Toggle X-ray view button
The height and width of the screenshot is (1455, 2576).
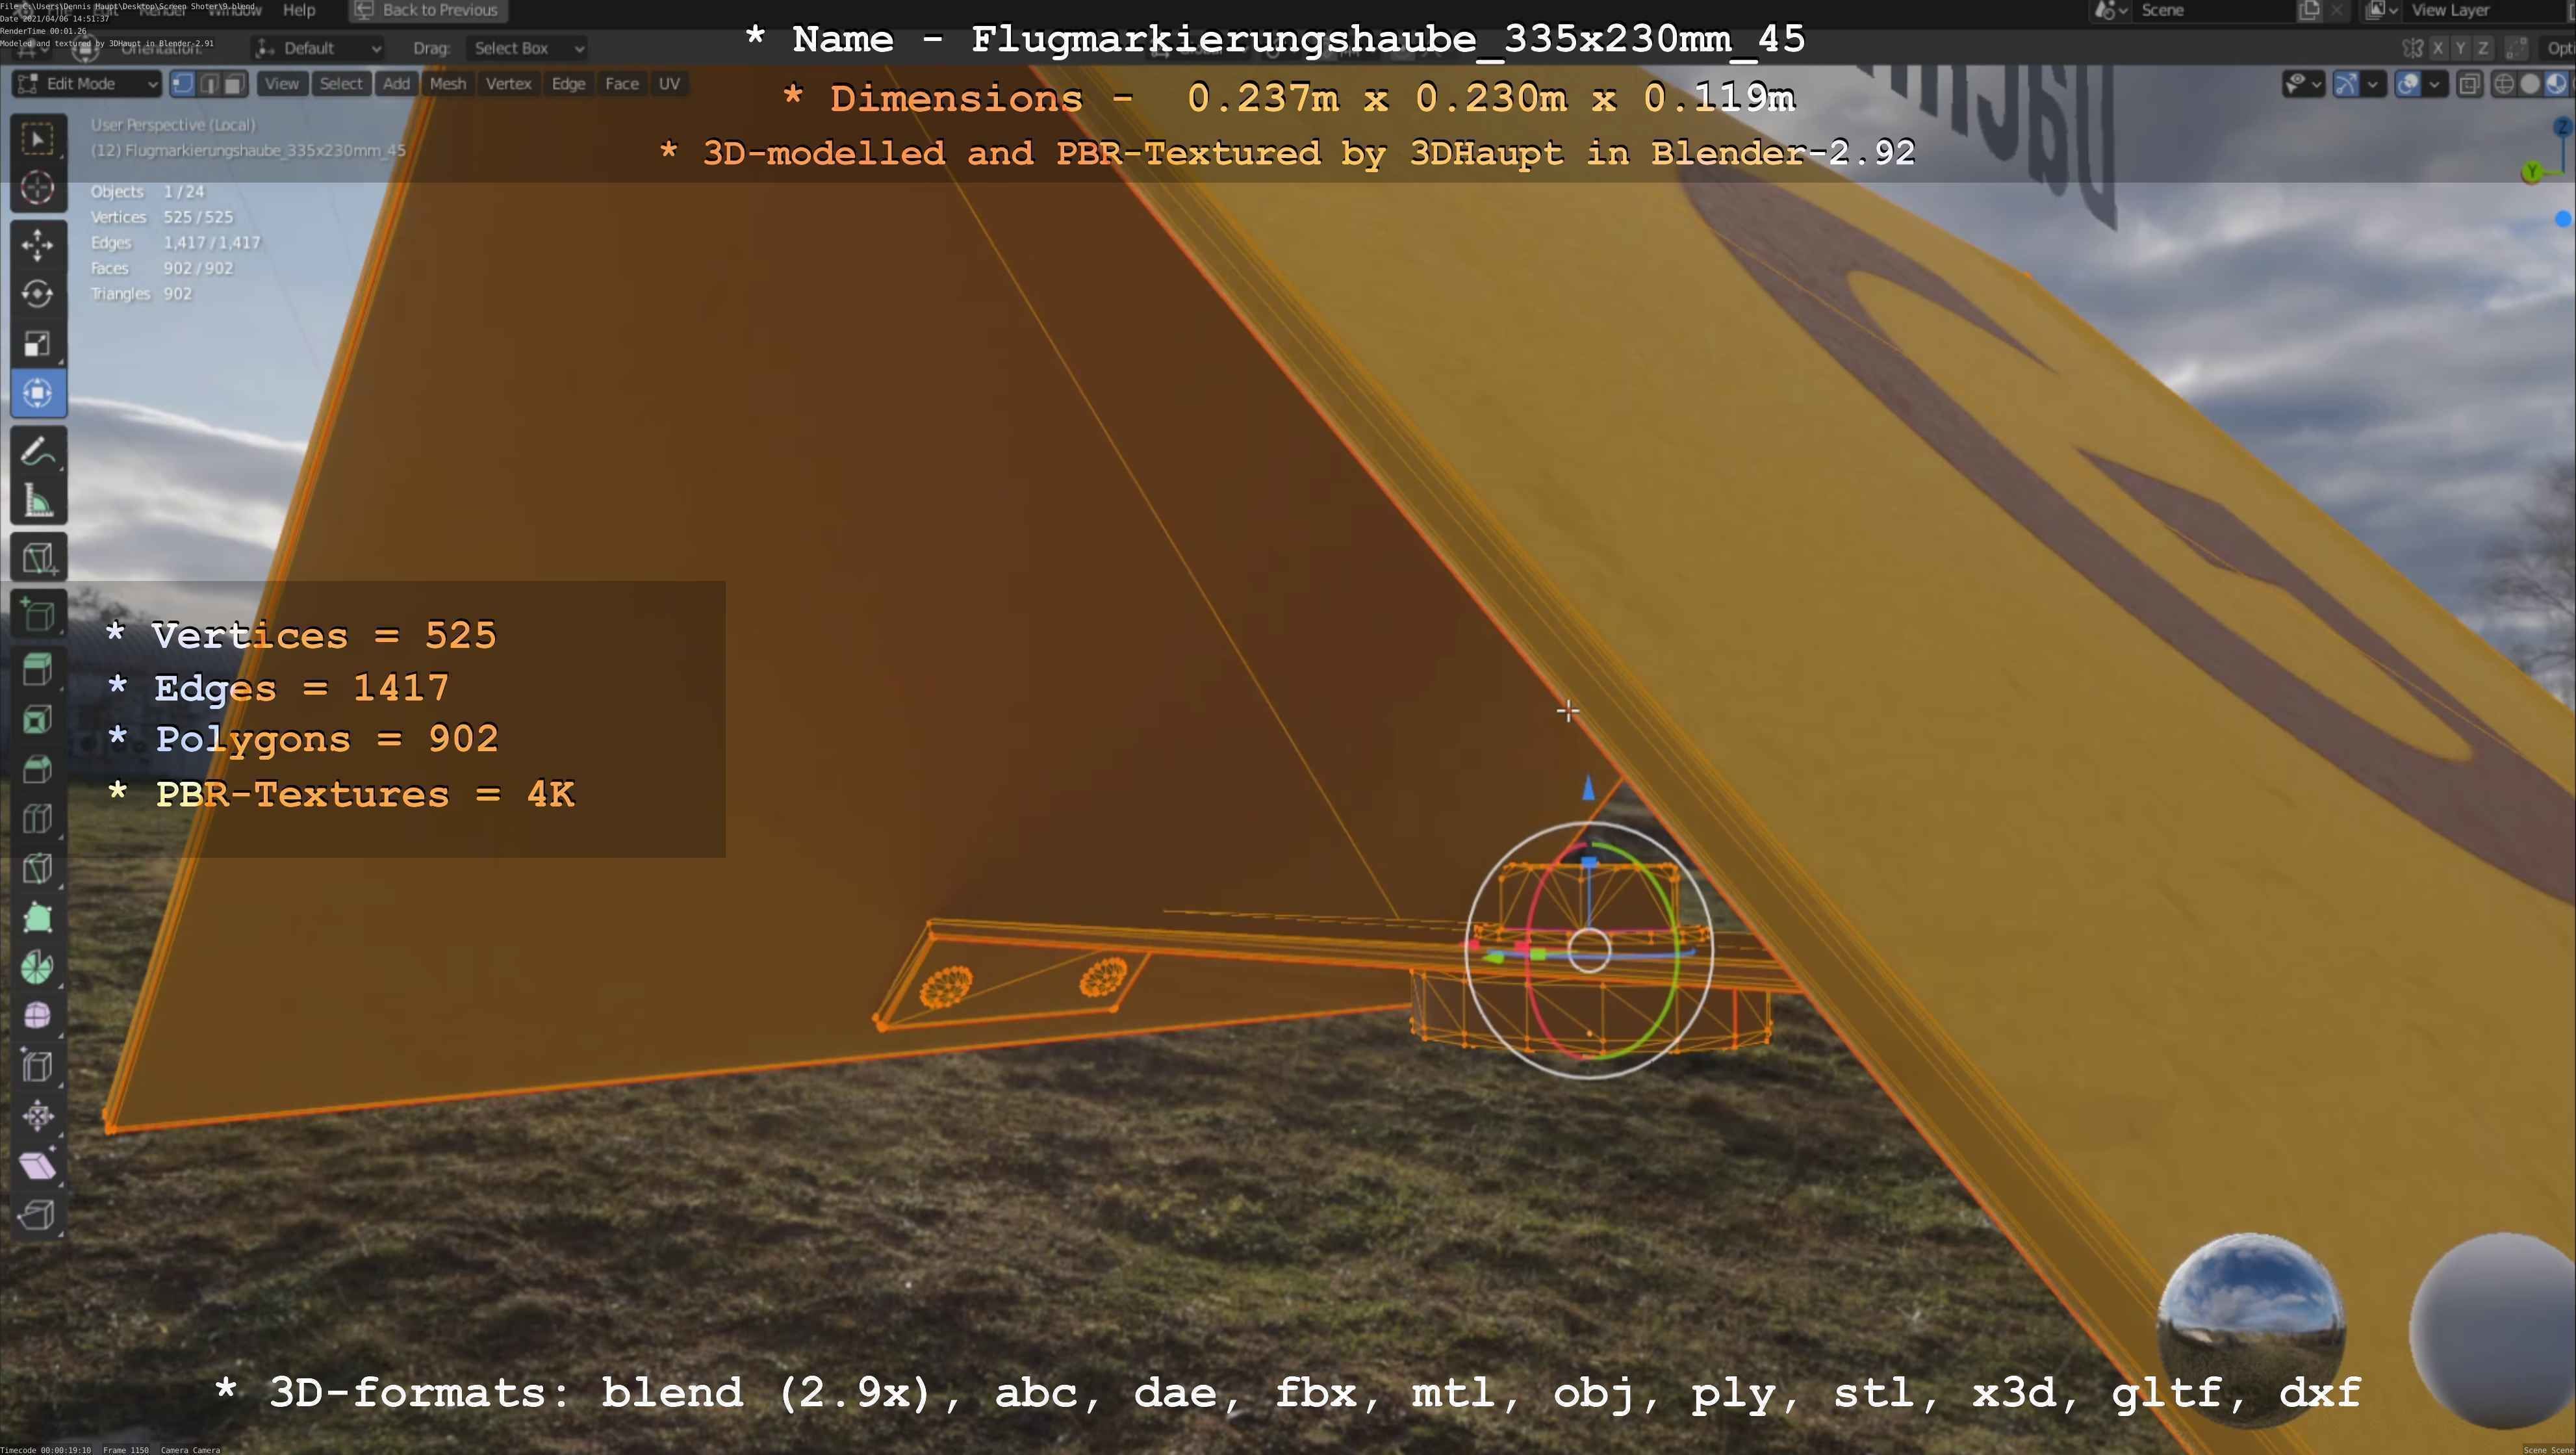tap(2469, 84)
